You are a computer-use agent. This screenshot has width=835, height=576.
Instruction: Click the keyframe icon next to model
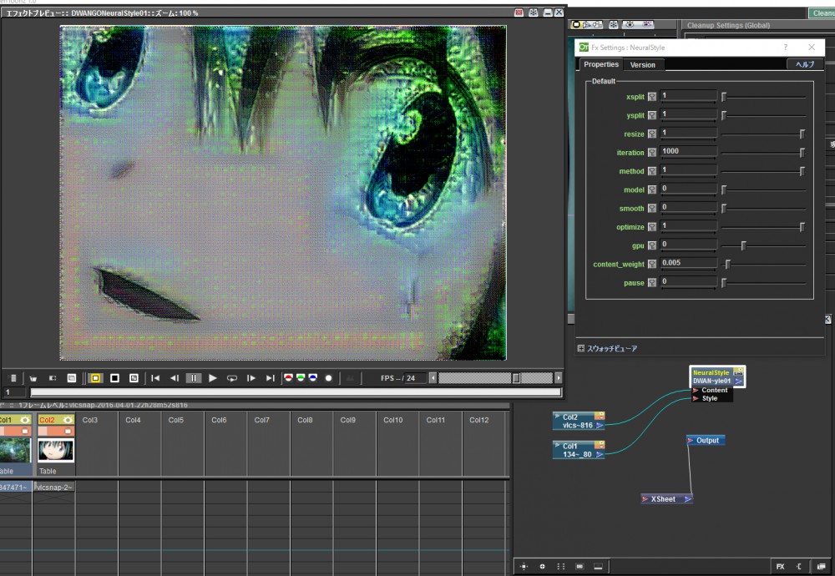pos(652,190)
